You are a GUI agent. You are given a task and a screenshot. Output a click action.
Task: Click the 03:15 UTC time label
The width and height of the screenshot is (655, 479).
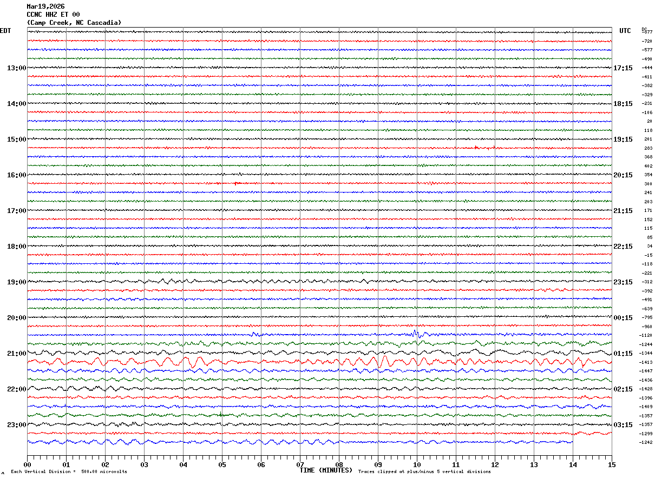point(623,425)
